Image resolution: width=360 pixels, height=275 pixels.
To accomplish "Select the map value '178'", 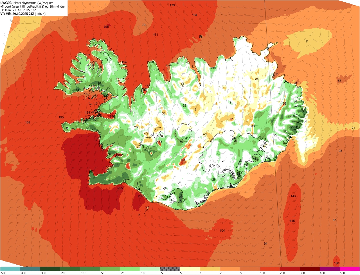I will 183,160.
